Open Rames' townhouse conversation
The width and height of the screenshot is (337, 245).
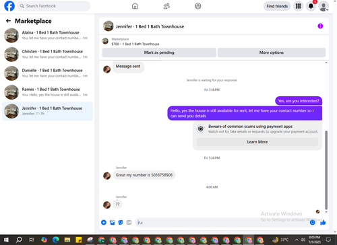click(47, 92)
